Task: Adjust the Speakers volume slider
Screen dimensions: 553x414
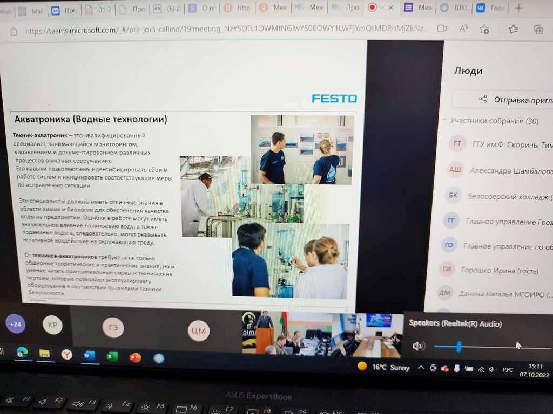Action: click(458, 346)
